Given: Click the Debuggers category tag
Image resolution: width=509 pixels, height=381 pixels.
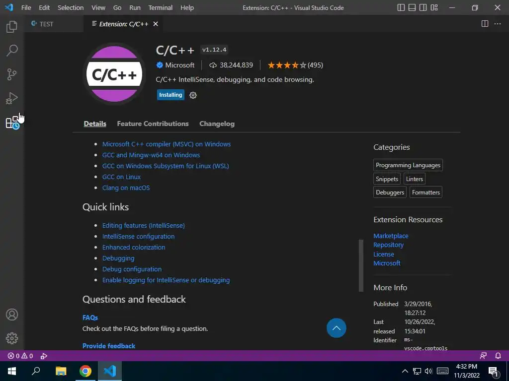Looking at the screenshot, I should [390, 192].
